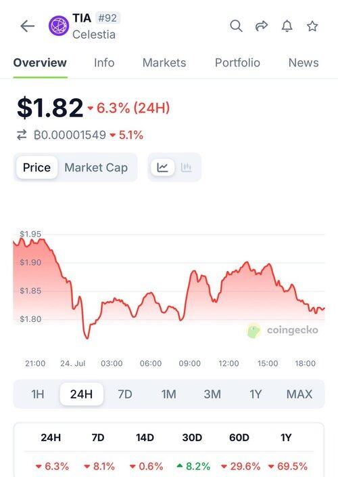Open the Markets tab
Screen dimensions: 338x477
(x=164, y=62)
